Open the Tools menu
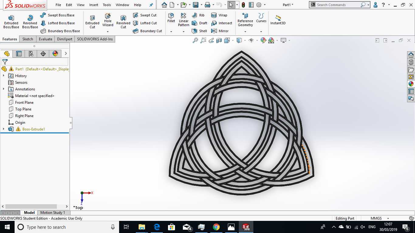Image resolution: width=415 pixels, height=233 pixels. pyautogui.click(x=107, y=5)
